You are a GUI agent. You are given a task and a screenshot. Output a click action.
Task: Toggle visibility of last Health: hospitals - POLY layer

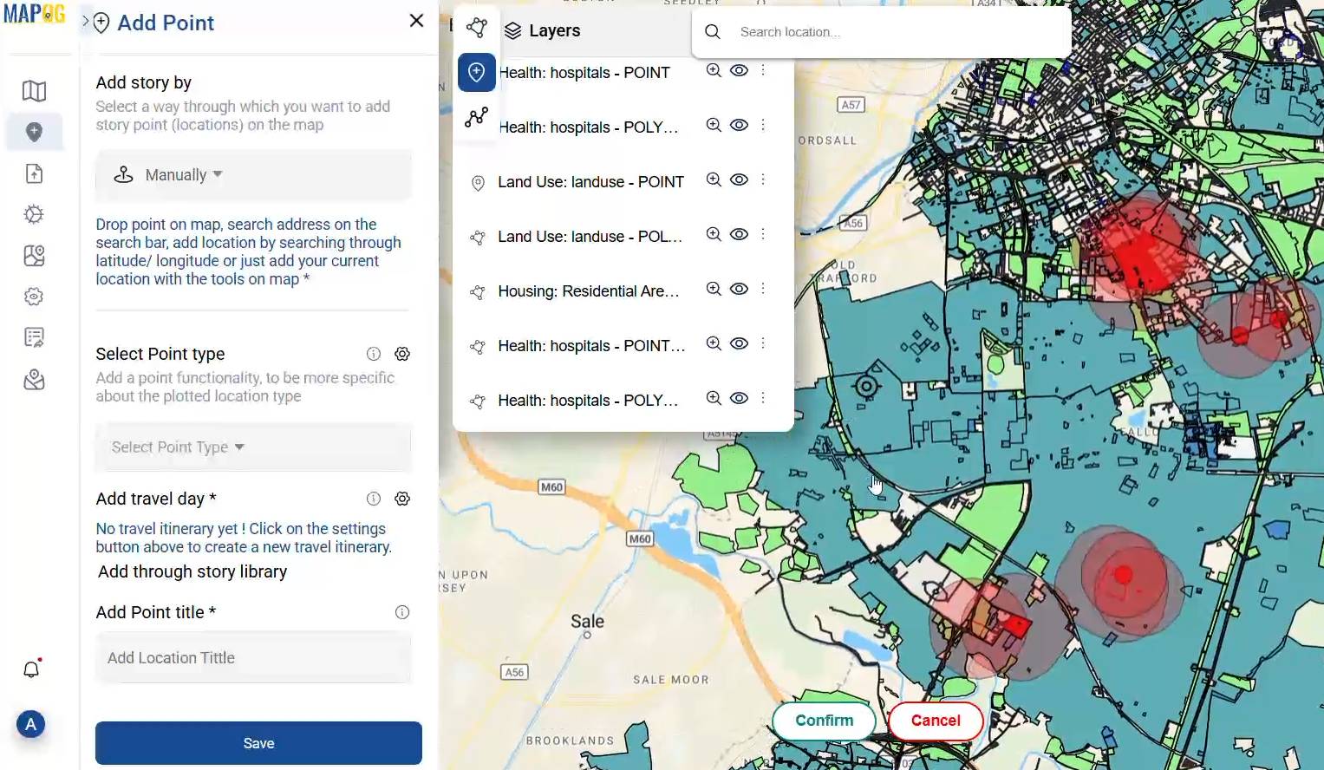coord(739,398)
